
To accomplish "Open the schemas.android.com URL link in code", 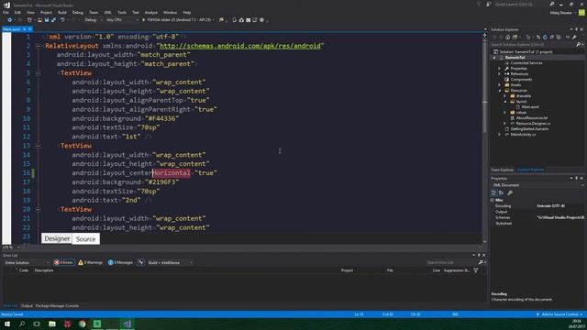I will point(240,46).
